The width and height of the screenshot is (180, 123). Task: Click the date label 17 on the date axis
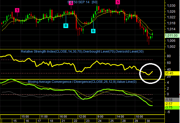pos(39,121)
